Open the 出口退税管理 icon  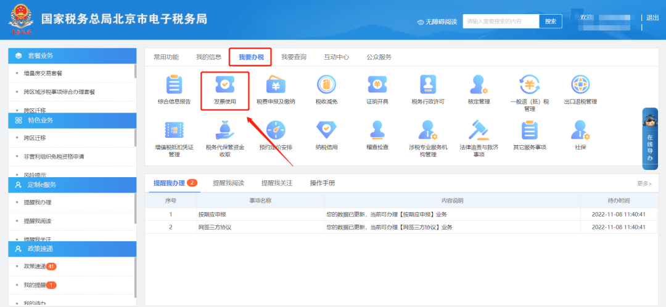pos(581,85)
